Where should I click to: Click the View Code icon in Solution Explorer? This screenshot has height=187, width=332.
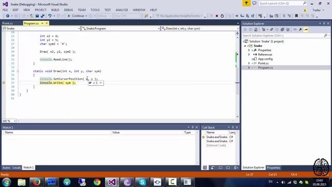coord(295,30)
